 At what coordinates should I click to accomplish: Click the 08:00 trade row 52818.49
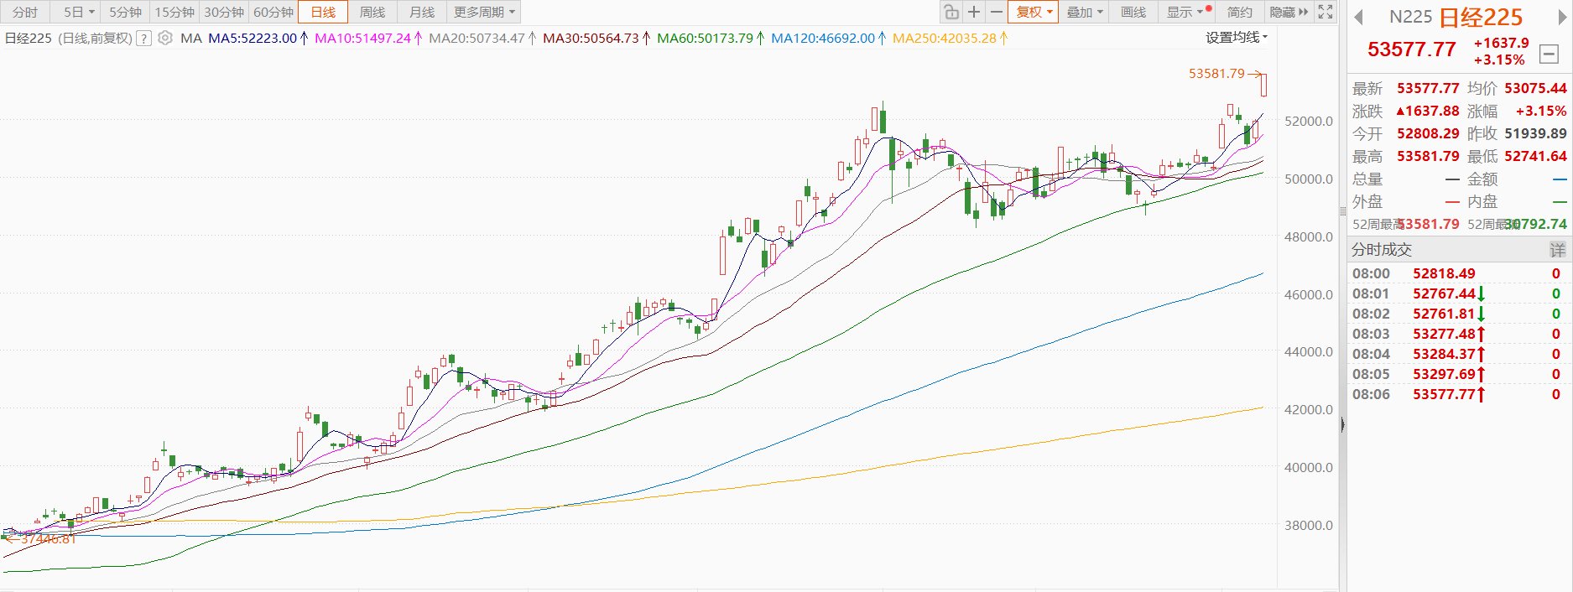point(1459,273)
